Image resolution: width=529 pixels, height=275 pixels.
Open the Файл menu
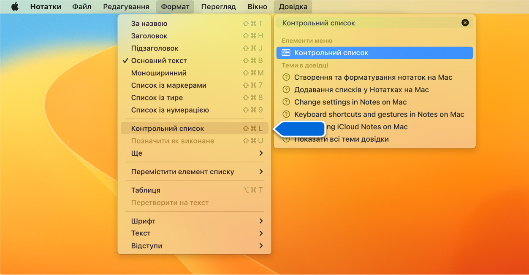(82, 7)
